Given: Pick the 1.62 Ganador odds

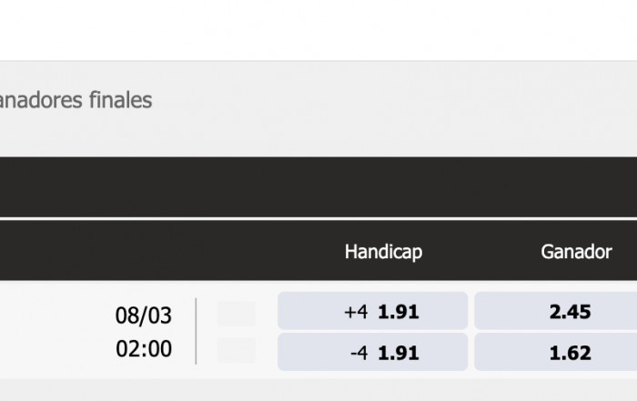Looking at the screenshot, I should click(x=555, y=352).
